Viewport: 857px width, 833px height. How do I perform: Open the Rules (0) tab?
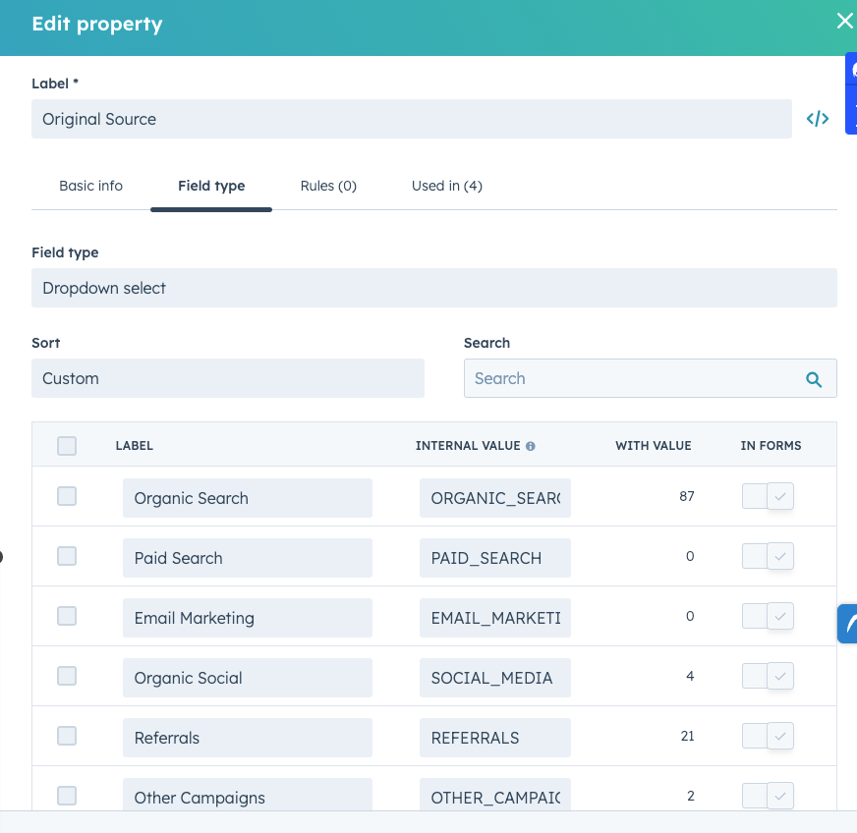coord(328,186)
